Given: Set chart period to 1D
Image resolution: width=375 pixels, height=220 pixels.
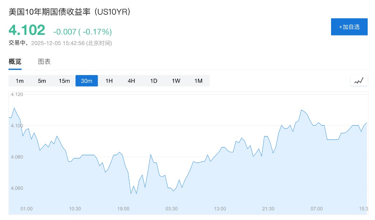Looking at the screenshot, I should tap(154, 81).
